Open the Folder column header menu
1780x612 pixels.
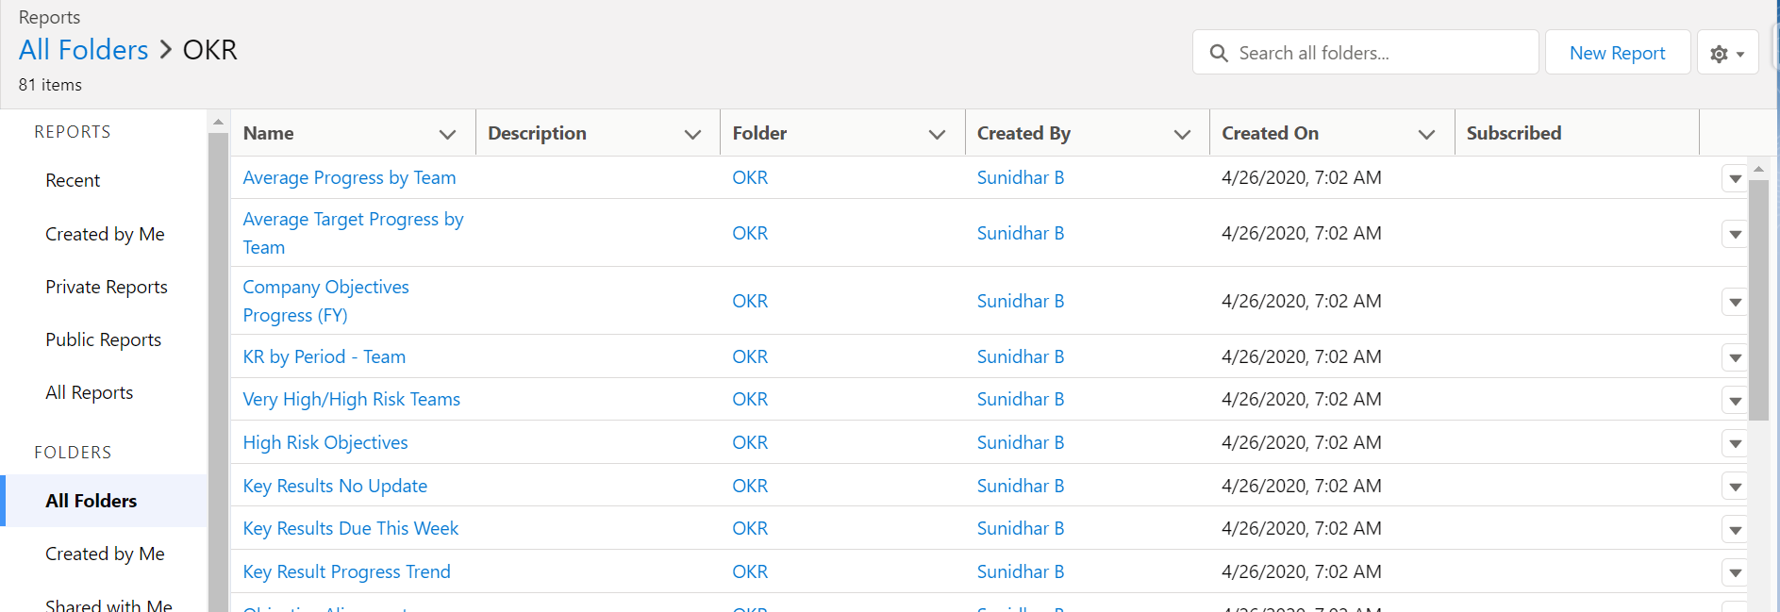pos(937,134)
